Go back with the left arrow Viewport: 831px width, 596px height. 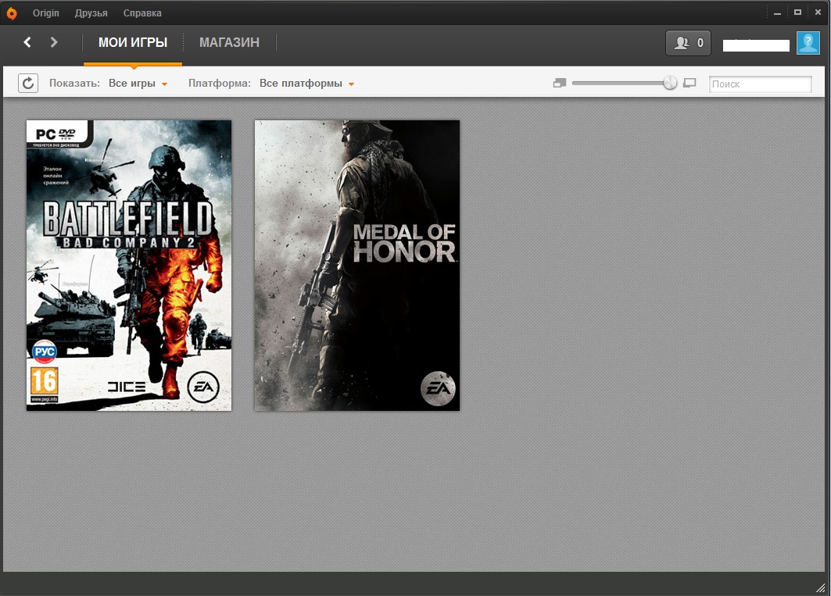pyautogui.click(x=27, y=42)
